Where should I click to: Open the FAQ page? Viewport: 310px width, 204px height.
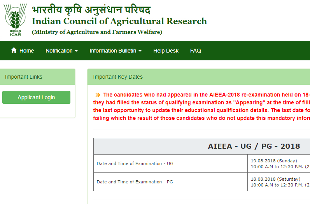pos(196,51)
